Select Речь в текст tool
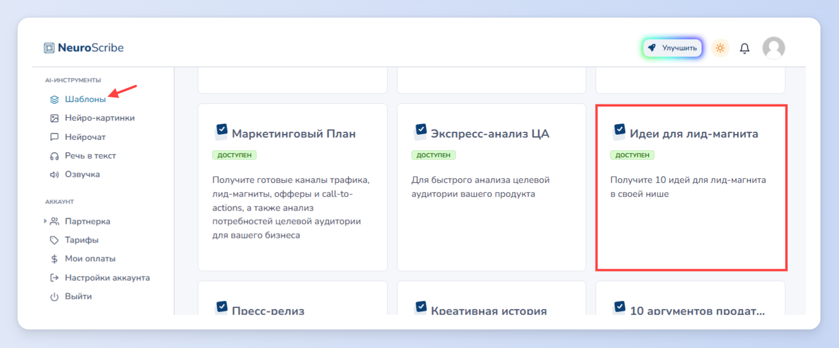Screen dimensions: 839x348 click(90, 156)
